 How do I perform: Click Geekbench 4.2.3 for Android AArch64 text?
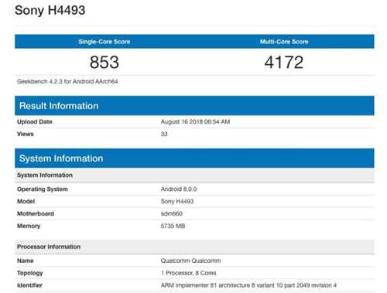[x=67, y=81]
